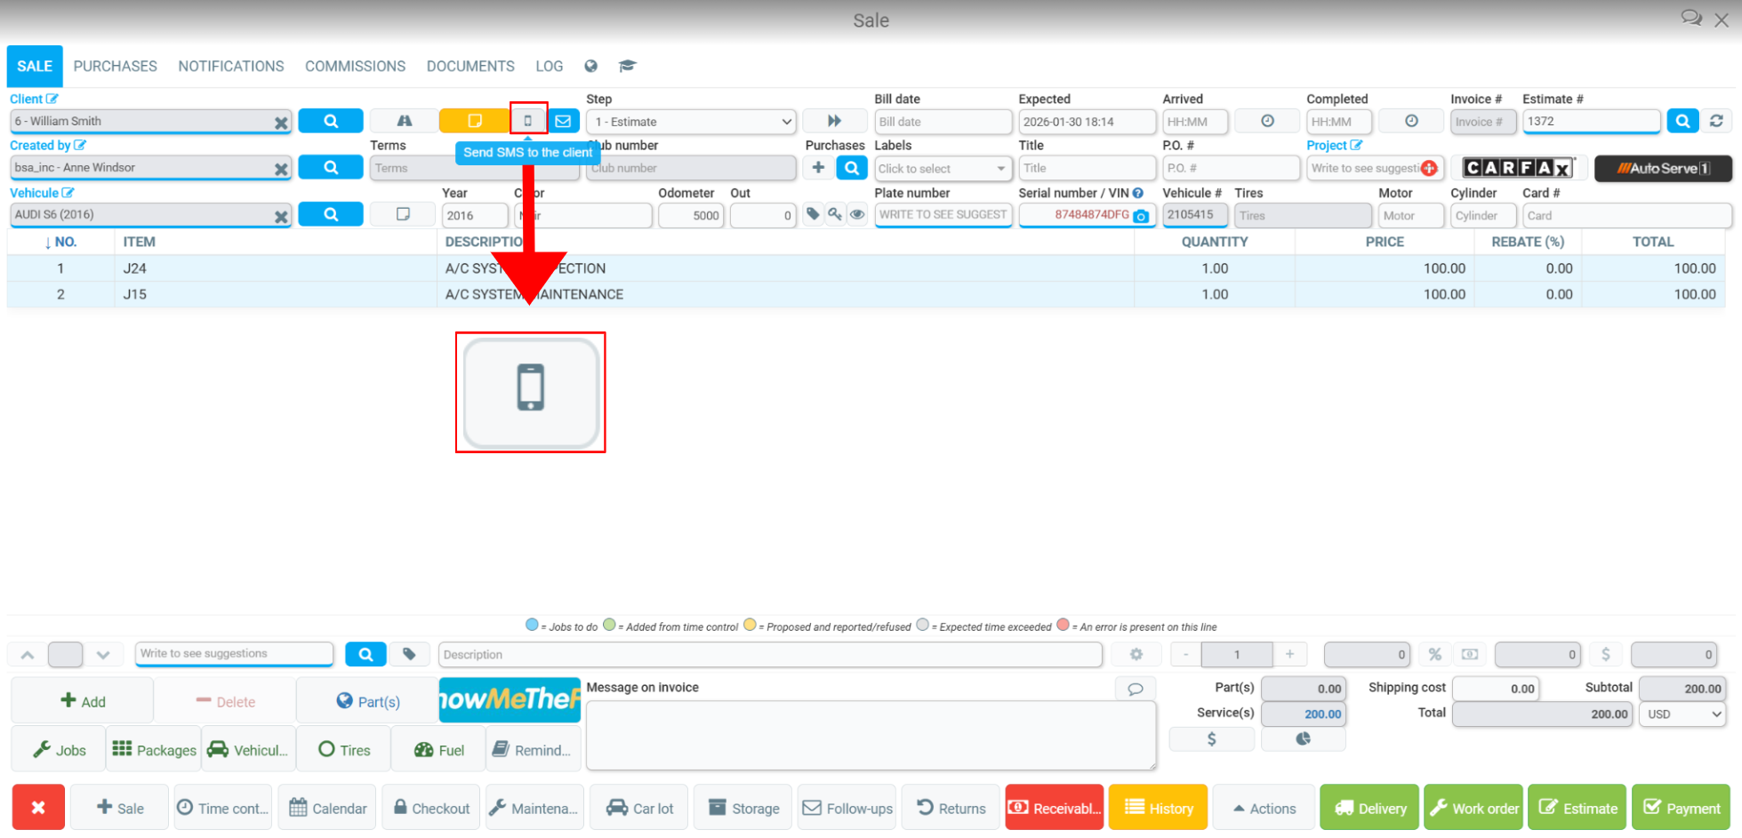Add a purchase with the plus icon
Viewport: 1742px width, 838px height.
[817, 167]
